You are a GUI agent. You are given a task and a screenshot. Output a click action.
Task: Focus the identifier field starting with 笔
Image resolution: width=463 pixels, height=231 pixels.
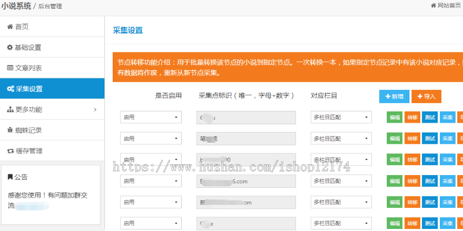click(x=246, y=139)
